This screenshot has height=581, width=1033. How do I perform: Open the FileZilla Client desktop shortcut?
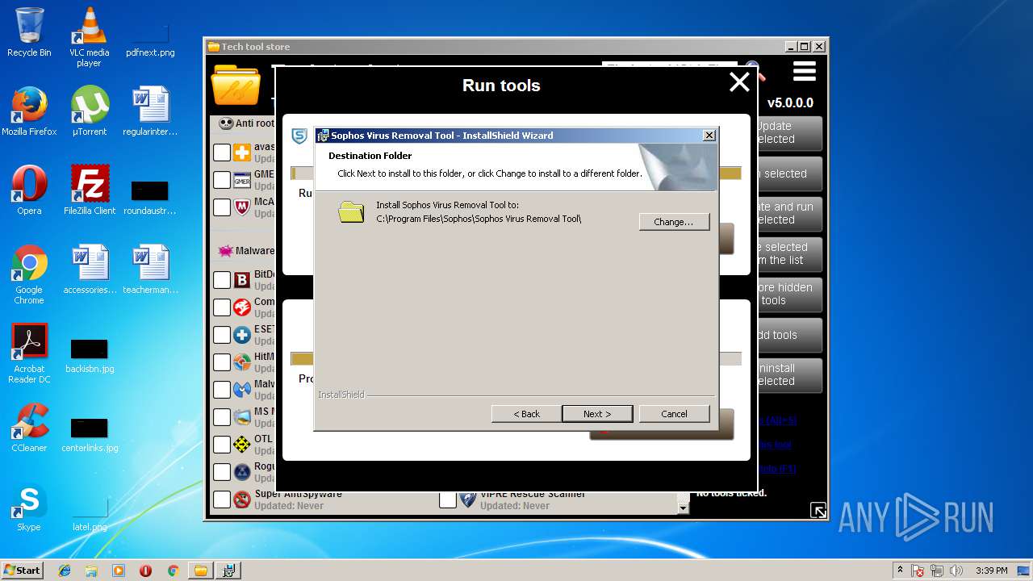tap(90, 190)
